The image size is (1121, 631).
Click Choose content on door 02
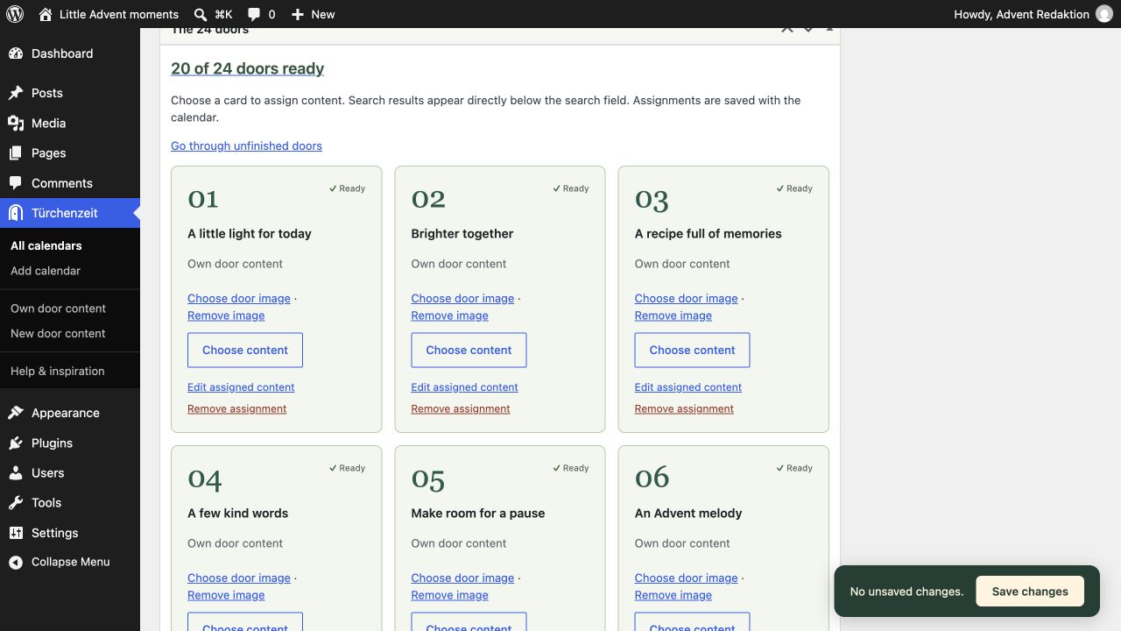pos(469,350)
